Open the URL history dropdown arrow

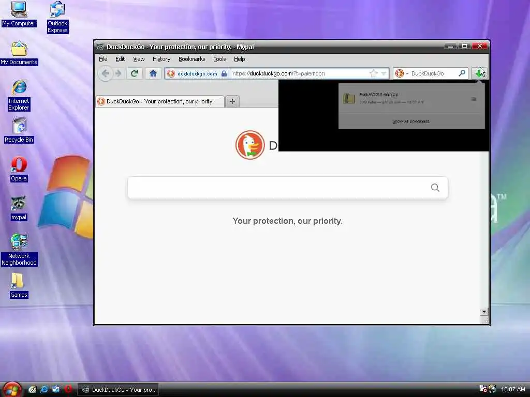coord(384,73)
